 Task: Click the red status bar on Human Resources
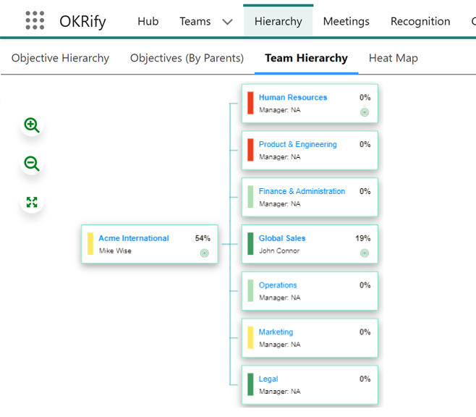(x=250, y=103)
